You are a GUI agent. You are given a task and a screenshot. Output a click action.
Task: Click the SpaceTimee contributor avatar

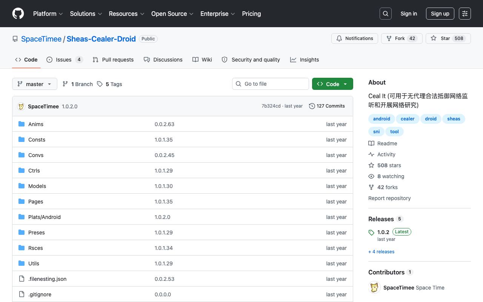374,288
